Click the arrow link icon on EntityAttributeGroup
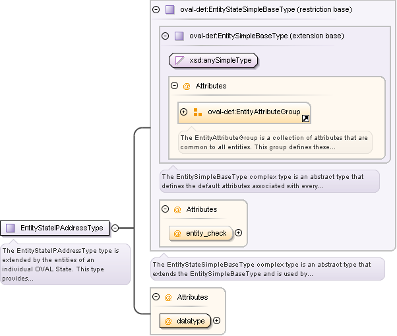 [x=305, y=119]
